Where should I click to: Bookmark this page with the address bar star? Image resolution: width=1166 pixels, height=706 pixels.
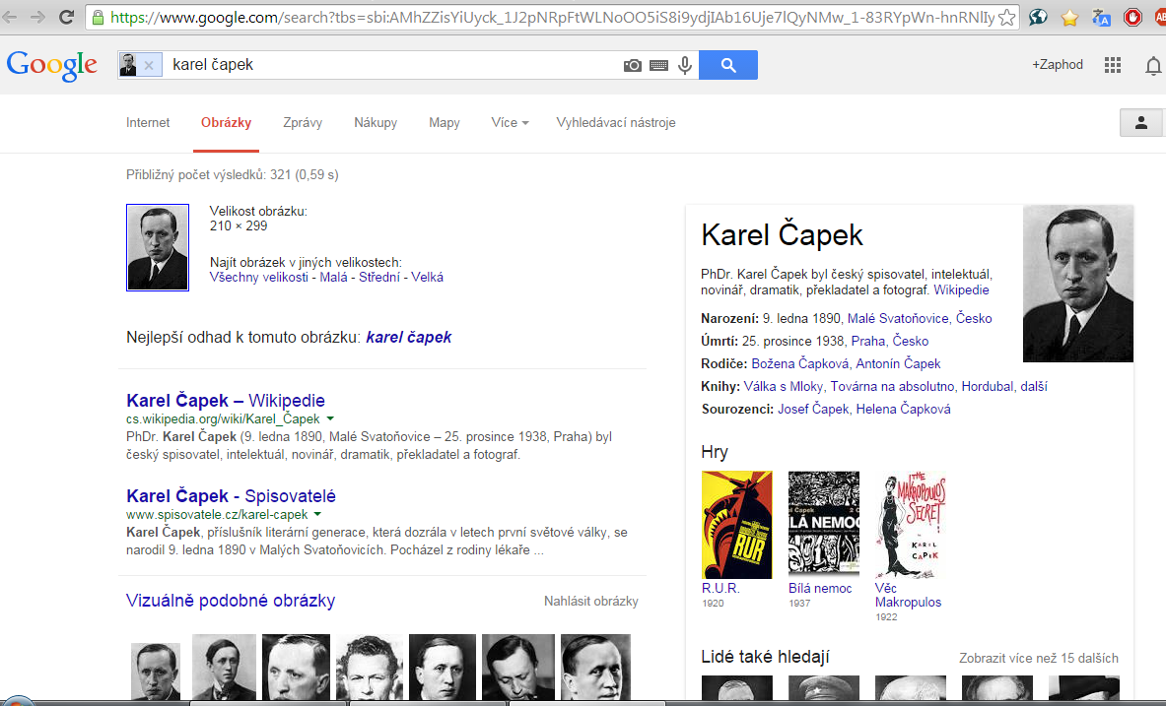(1006, 17)
